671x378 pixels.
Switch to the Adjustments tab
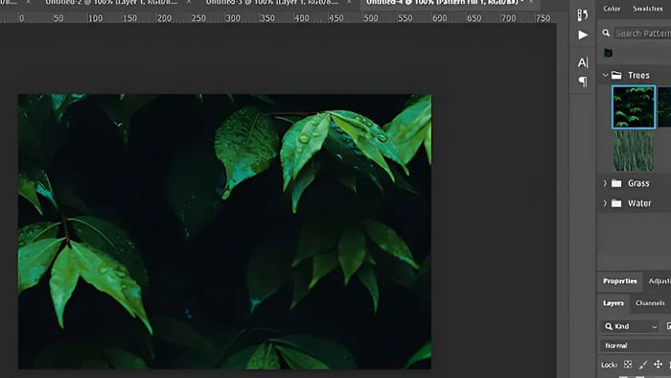659,281
